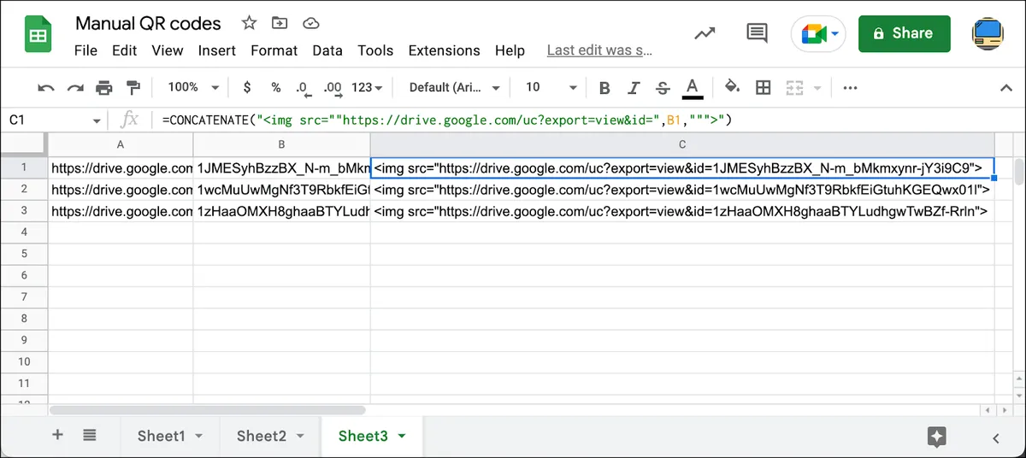The image size is (1026, 458).
Task: Select the row 2 header
Action: (x=24, y=189)
